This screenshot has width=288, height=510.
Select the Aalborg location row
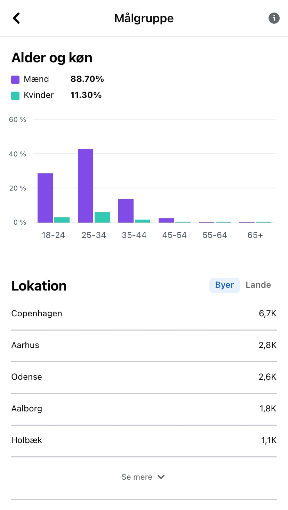pyautogui.click(x=144, y=409)
